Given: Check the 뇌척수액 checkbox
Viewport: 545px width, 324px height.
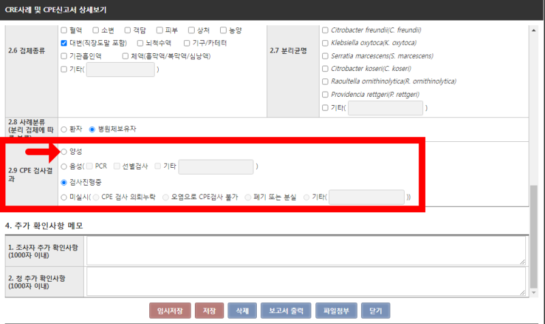Looking at the screenshot, I should click(x=140, y=43).
